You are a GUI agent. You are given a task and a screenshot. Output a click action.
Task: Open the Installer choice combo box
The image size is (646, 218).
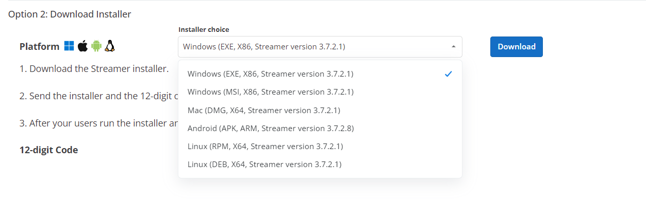[320, 47]
